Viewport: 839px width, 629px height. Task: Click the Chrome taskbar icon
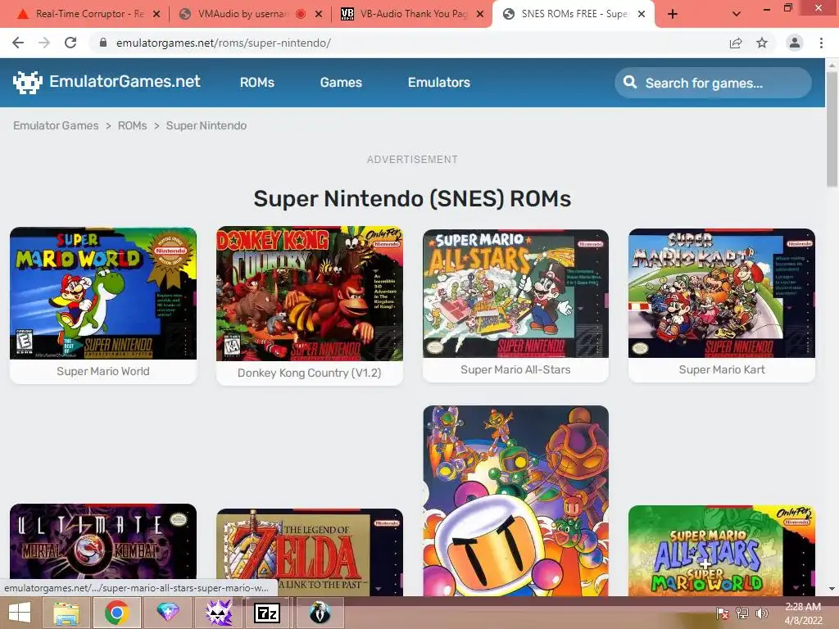[x=116, y=613]
